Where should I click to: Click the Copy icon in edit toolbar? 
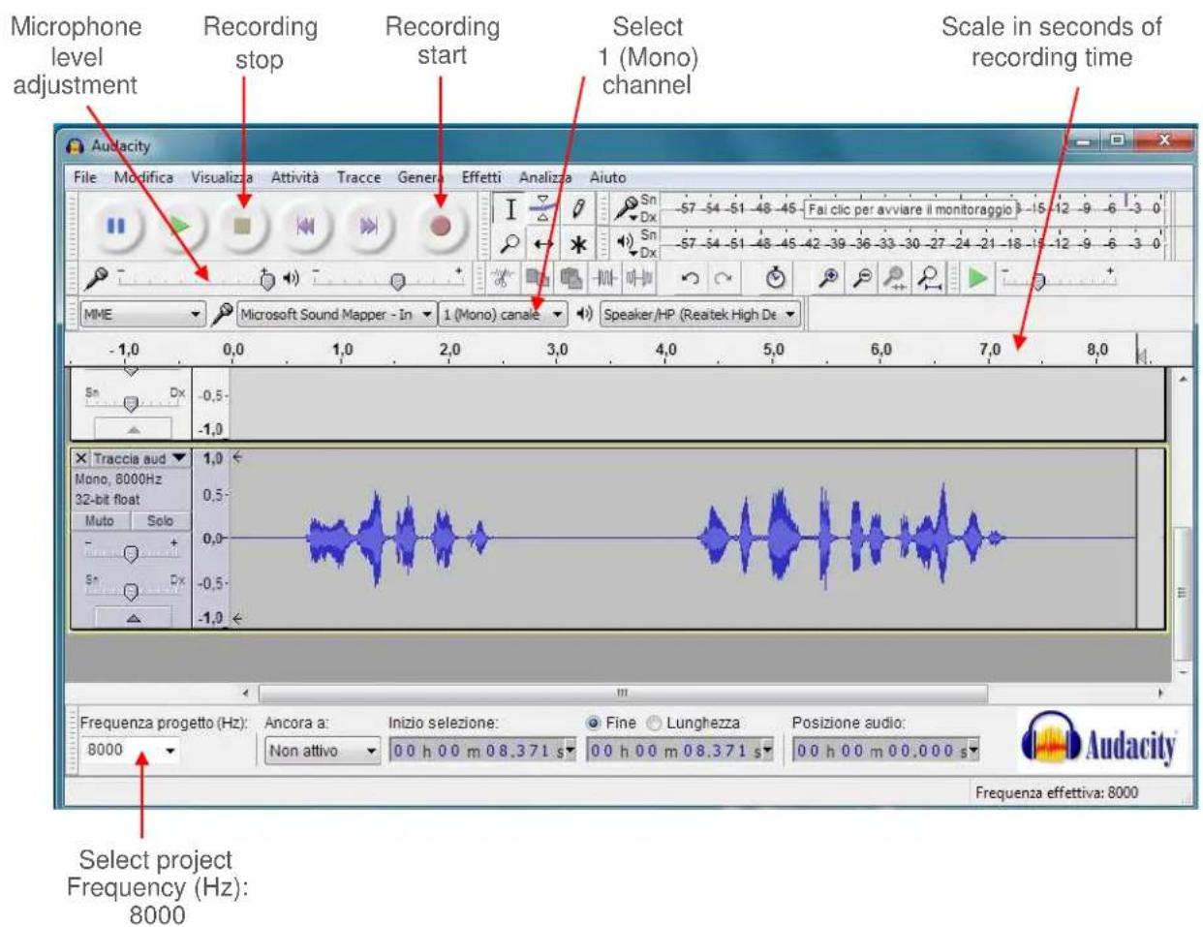[537, 279]
